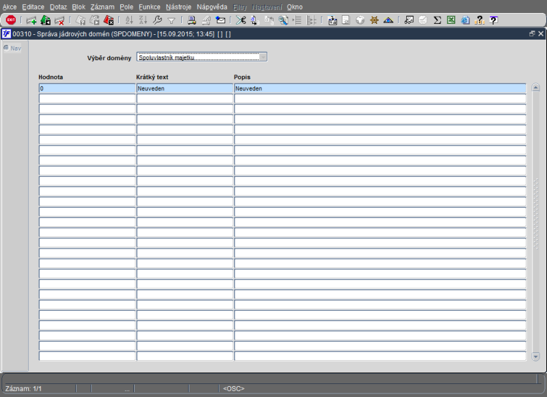
Task: Export to Excel with green icon
Action: pyautogui.click(x=451, y=20)
